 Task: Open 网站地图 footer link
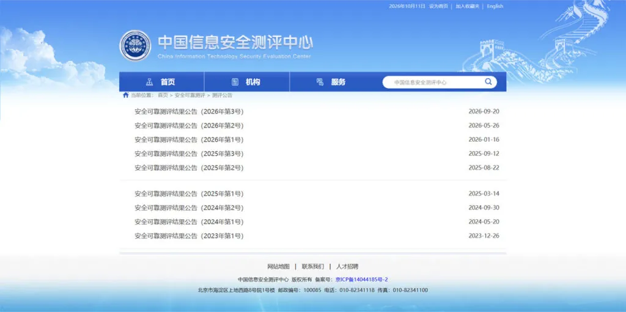tap(278, 267)
